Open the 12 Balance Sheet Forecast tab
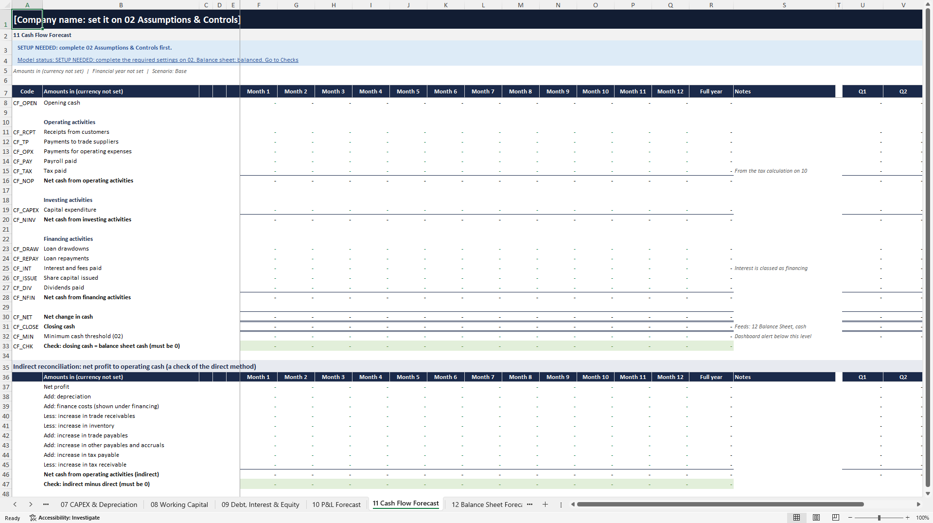Screen dimensions: 933x523 (x=487, y=505)
